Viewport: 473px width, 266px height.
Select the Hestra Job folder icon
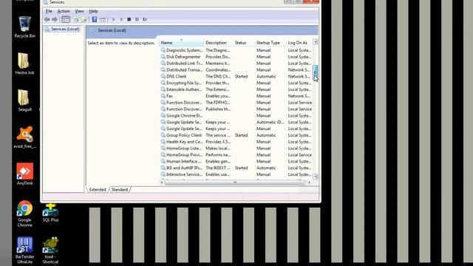(x=24, y=64)
